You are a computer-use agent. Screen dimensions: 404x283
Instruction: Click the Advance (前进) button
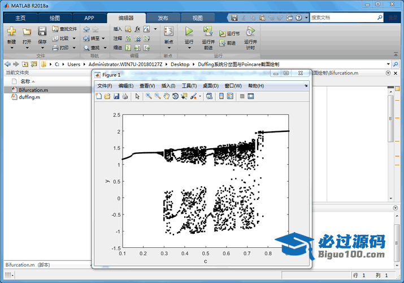tap(227, 43)
